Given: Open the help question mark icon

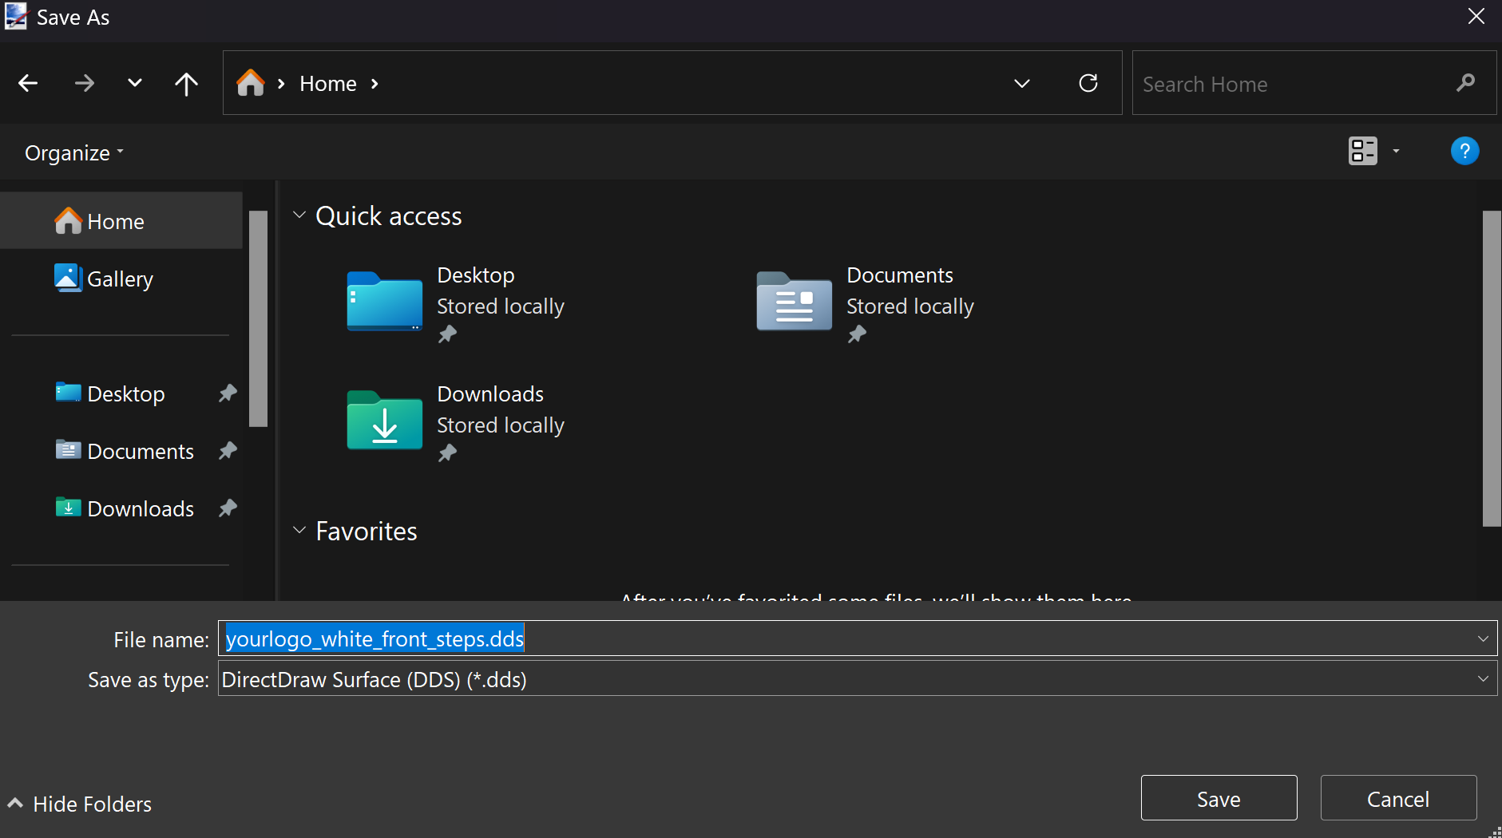Looking at the screenshot, I should pos(1464,151).
